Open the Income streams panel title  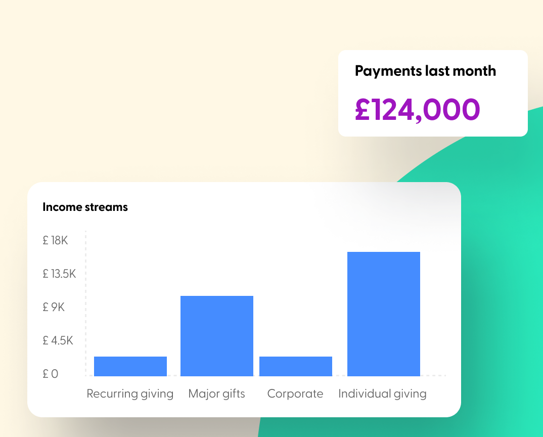click(x=85, y=207)
